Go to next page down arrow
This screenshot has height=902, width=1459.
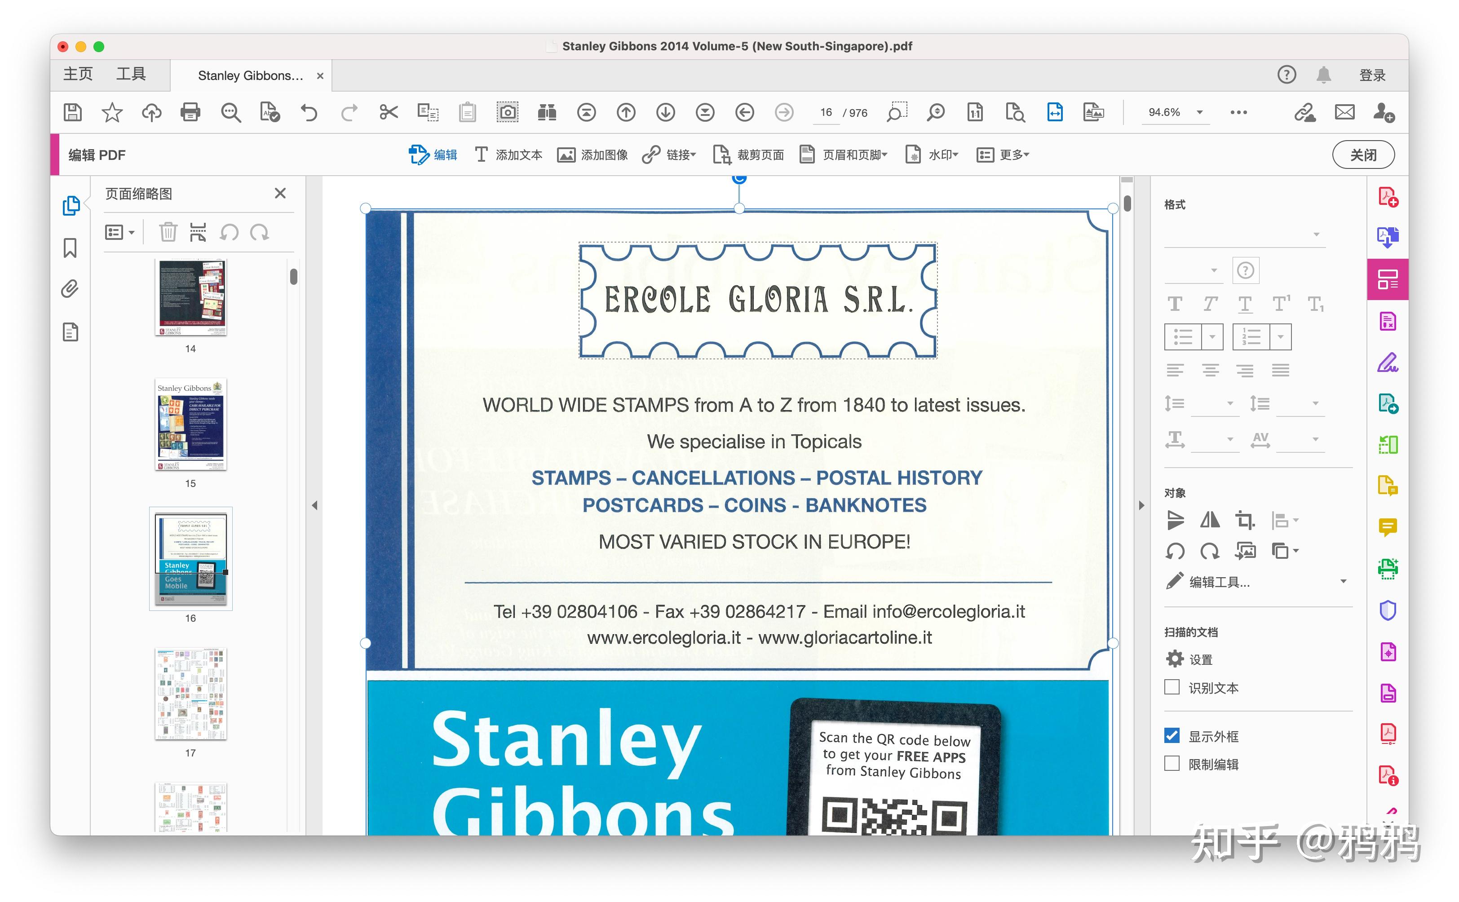point(665,112)
